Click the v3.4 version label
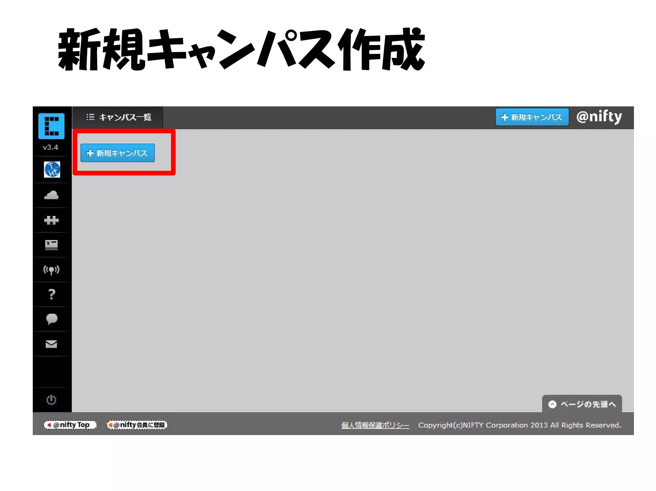This screenshot has height=491, width=656. pos(51,147)
